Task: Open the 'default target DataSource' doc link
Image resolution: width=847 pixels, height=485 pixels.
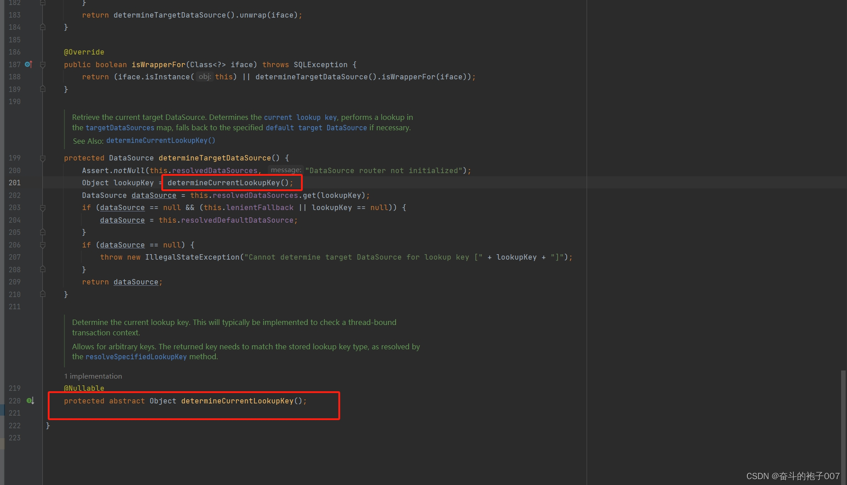Action: click(x=316, y=128)
